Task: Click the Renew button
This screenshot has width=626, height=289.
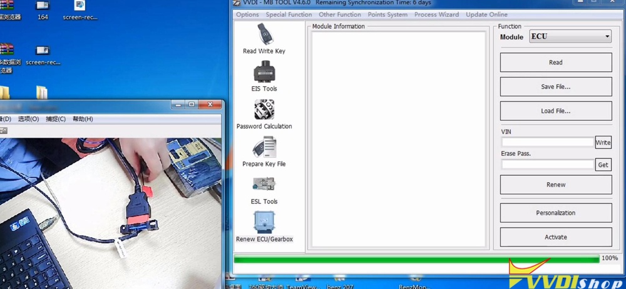Action: coord(556,185)
